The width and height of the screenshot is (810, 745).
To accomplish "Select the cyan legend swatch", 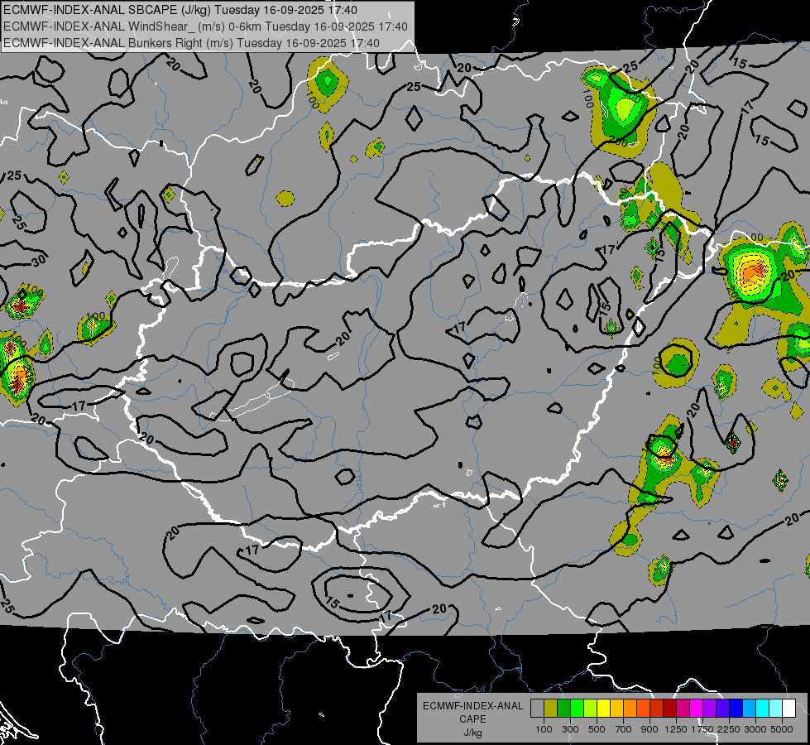I will click(x=763, y=709).
